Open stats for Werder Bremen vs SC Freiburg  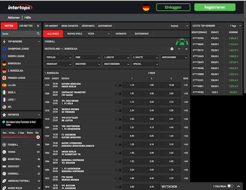(x=120, y=110)
